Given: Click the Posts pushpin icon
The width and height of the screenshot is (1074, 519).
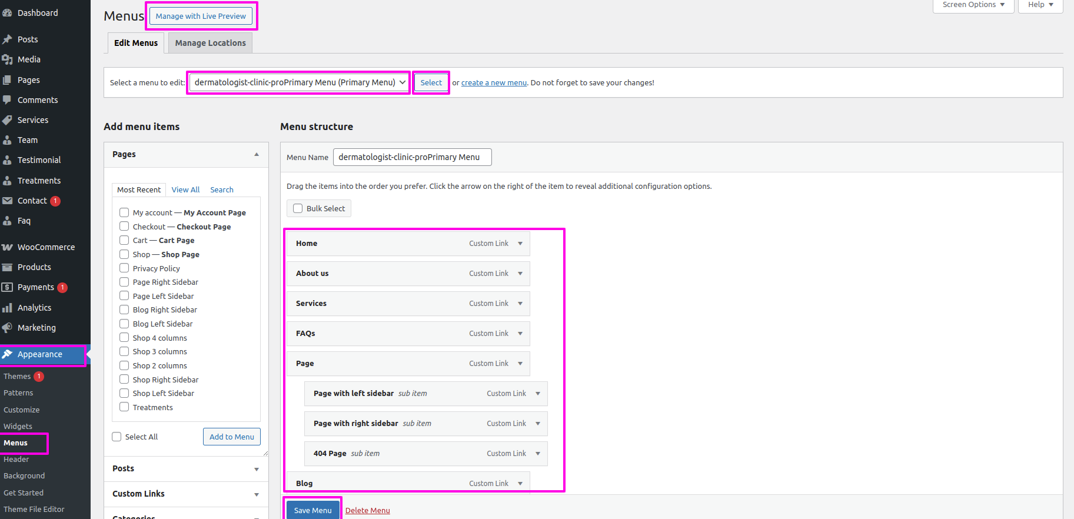Looking at the screenshot, I should pos(7,39).
